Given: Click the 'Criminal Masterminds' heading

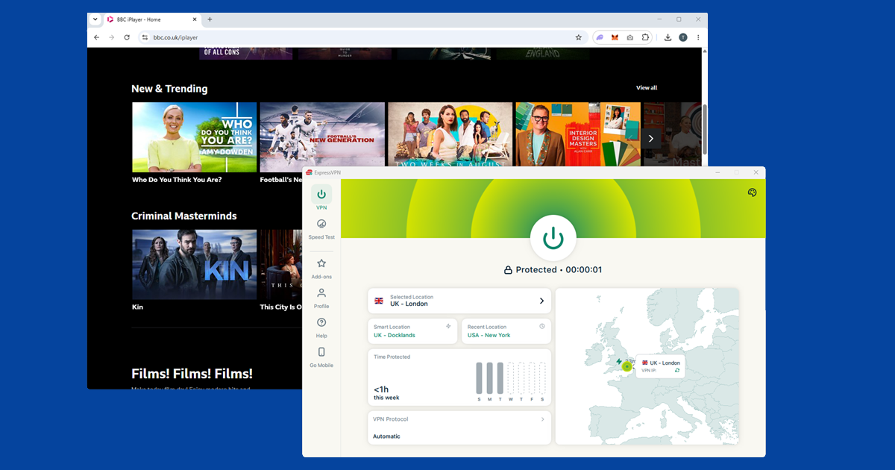Looking at the screenshot, I should [x=184, y=216].
